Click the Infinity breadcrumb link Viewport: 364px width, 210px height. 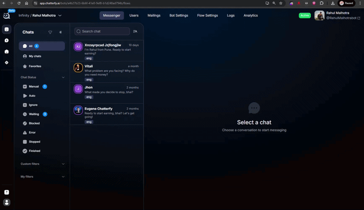point(24,15)
